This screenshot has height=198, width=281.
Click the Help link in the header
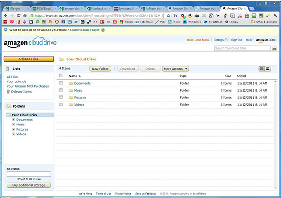point(249,40)
